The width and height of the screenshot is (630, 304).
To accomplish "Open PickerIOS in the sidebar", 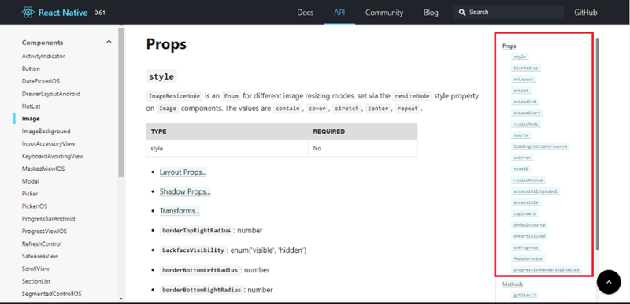I will tap(35, 206).
